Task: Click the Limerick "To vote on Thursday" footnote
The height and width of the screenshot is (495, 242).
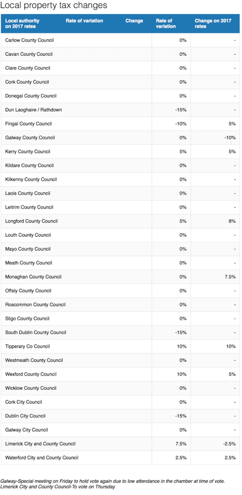Action: click(57, 487)
